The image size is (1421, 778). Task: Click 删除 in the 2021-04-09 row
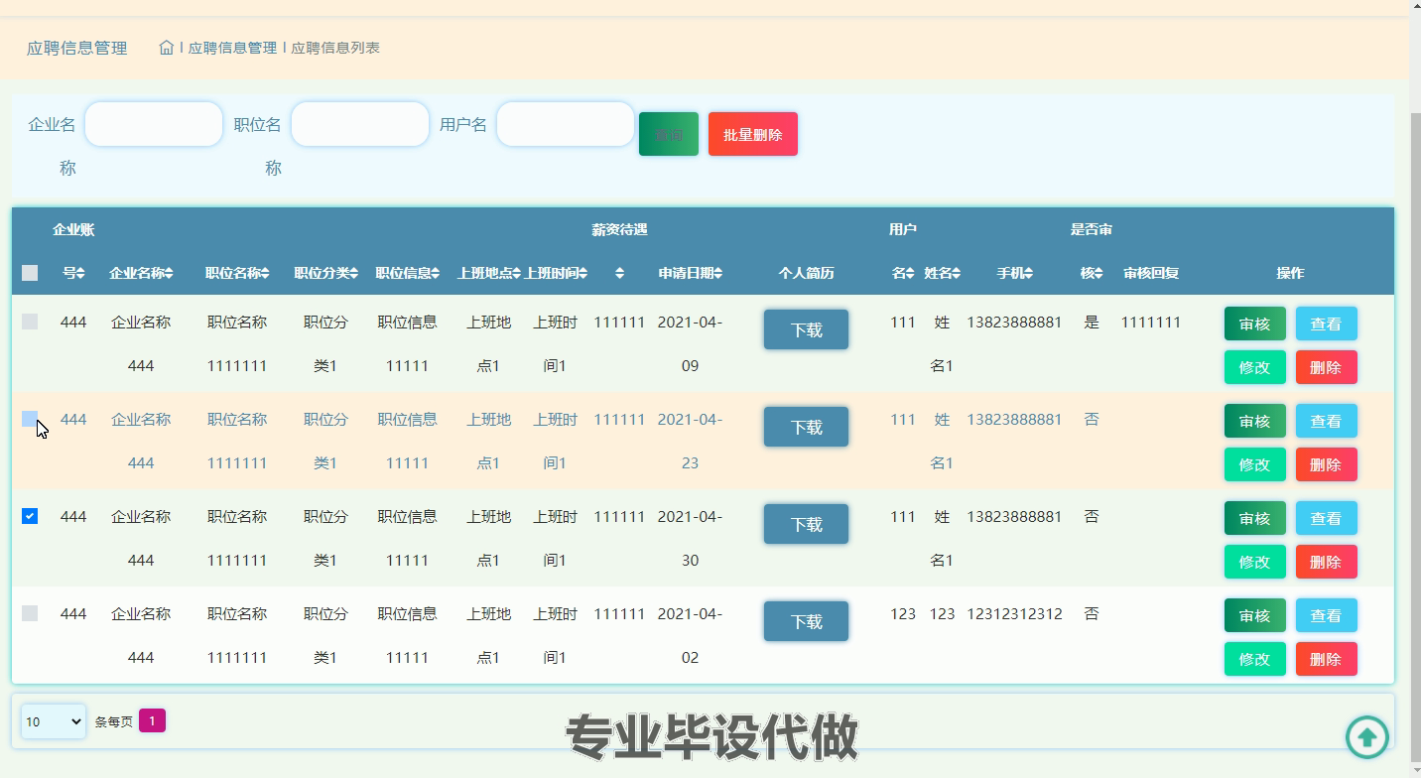(1327, 367)
